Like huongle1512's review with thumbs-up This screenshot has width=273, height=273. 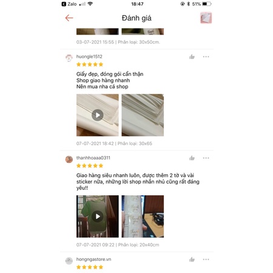pyautogui.click(x=192, y=57)
